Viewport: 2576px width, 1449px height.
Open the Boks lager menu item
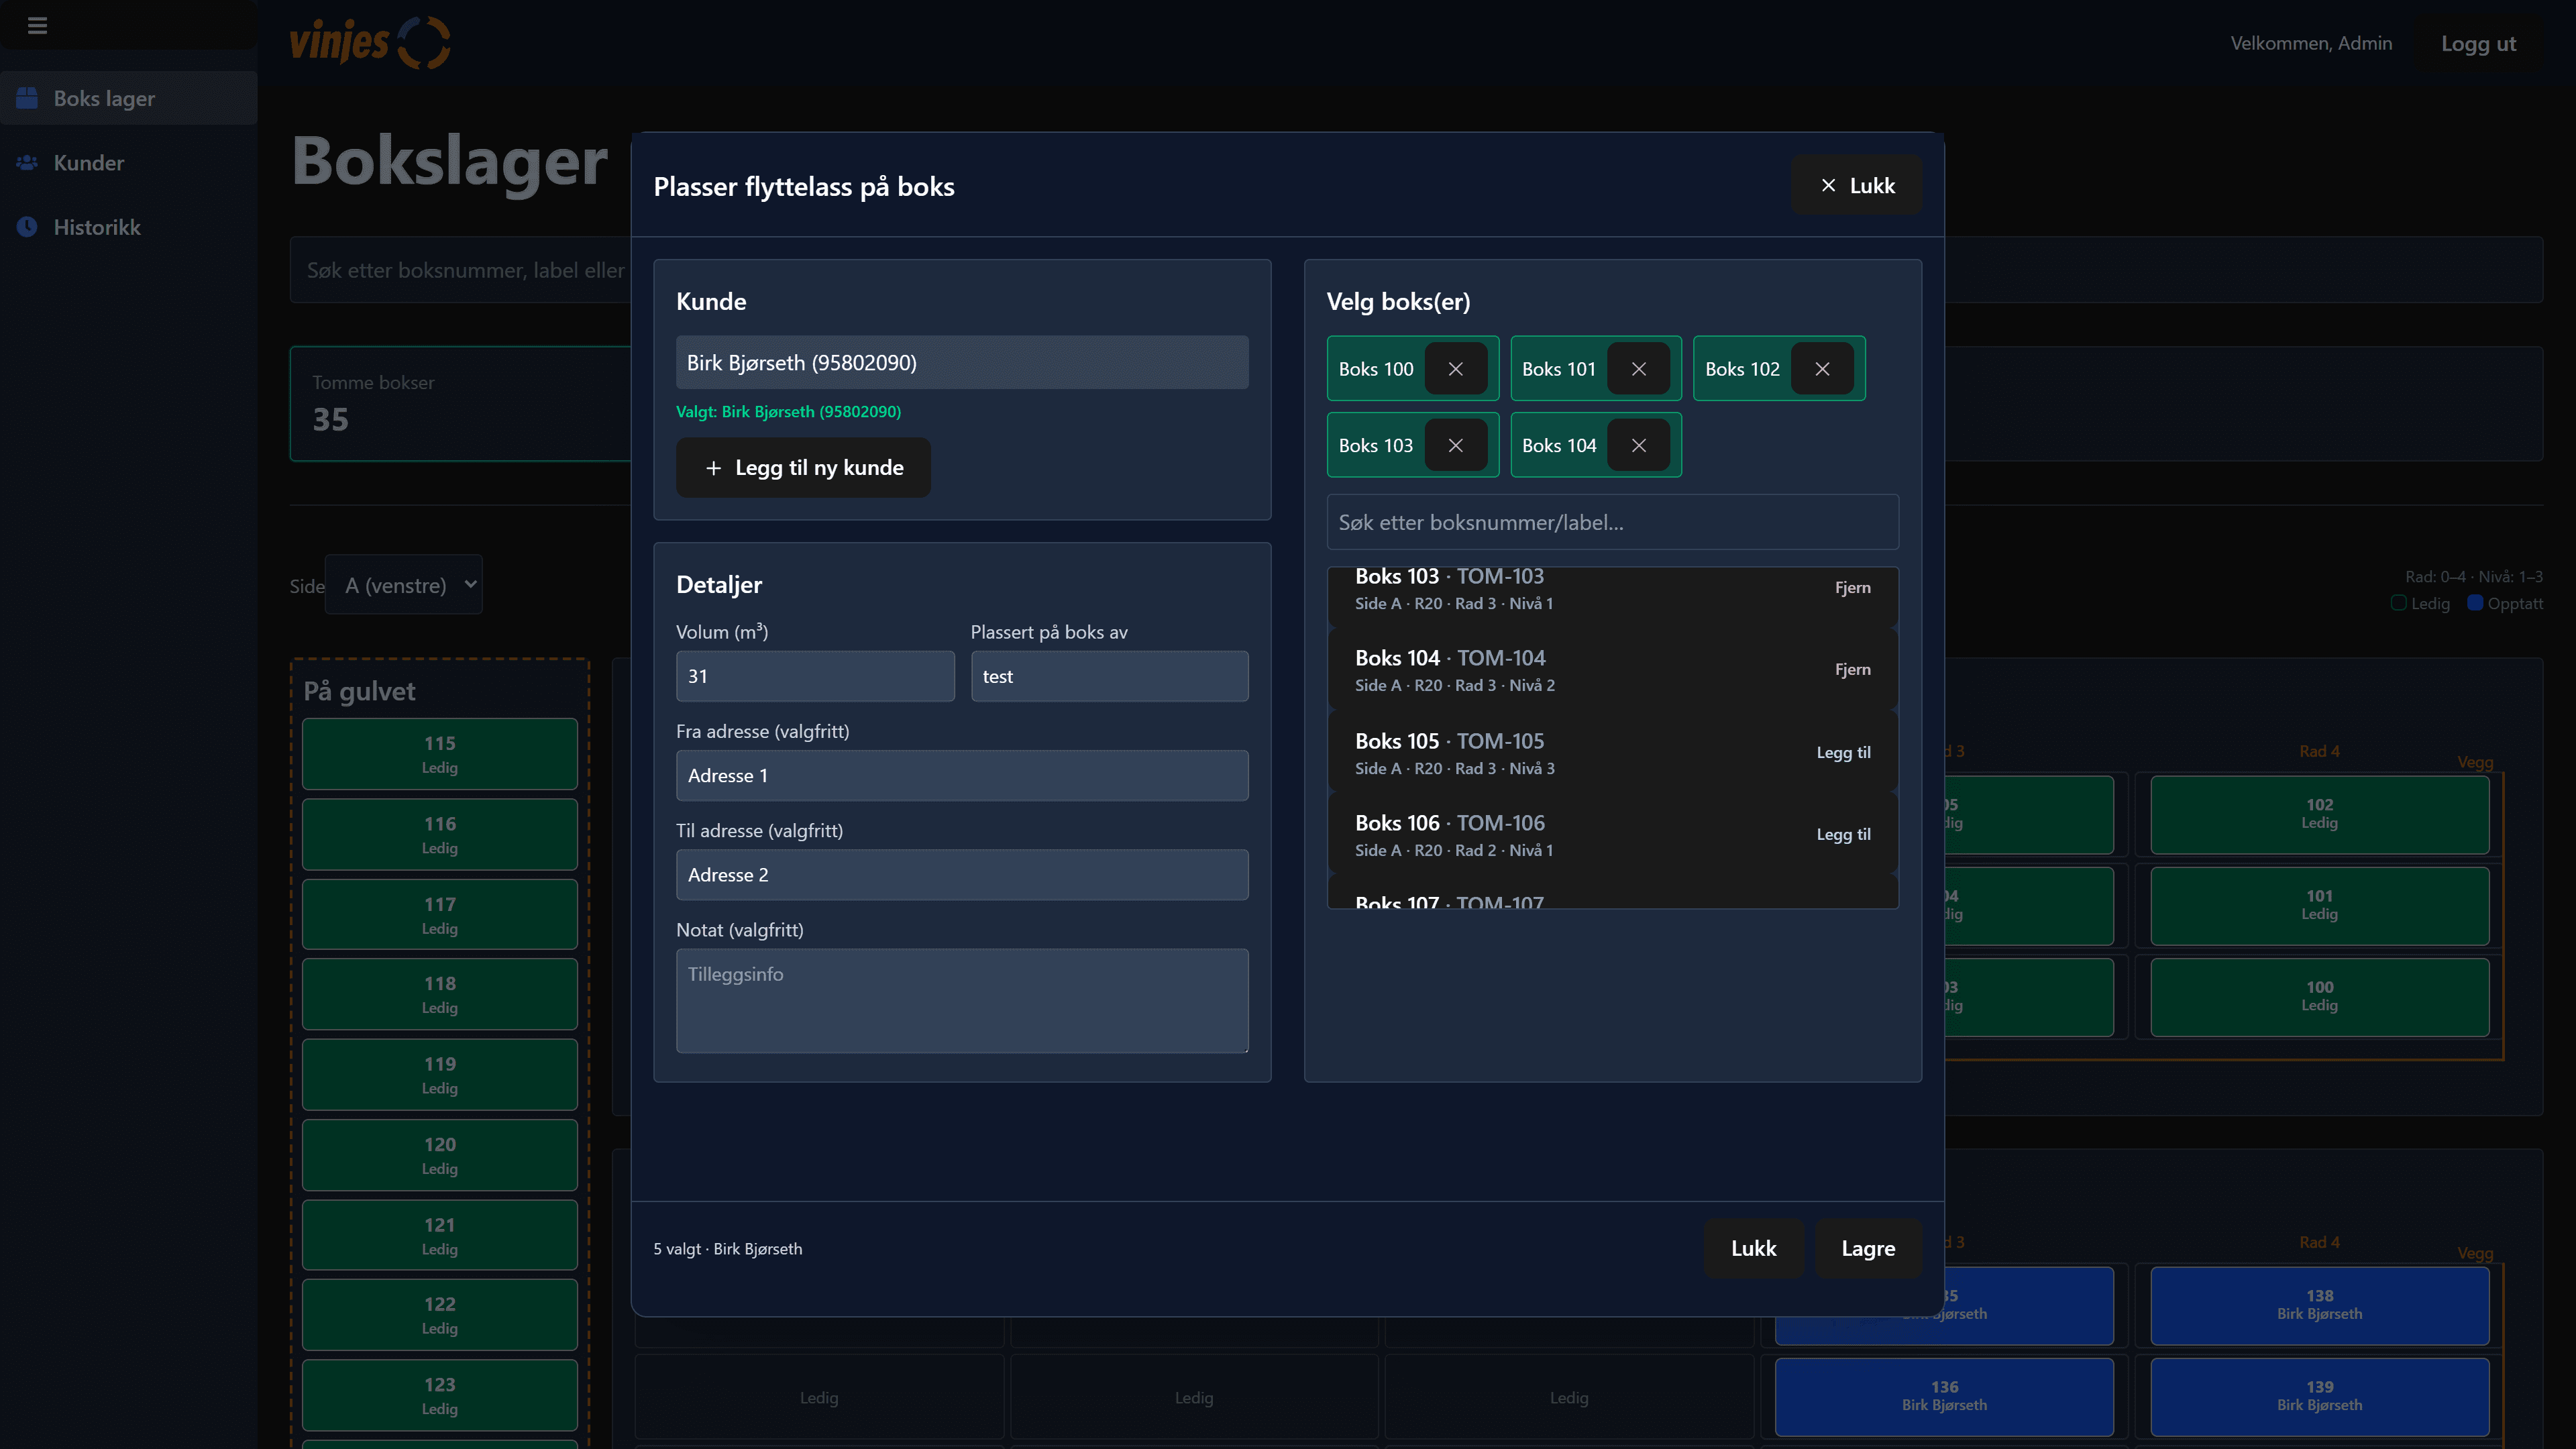[104, 98]
